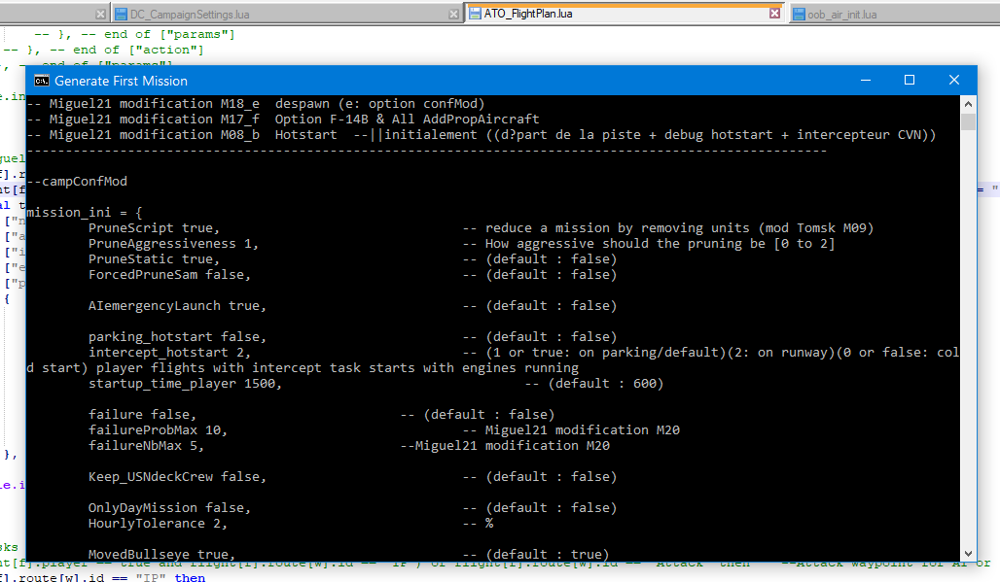The width and height of the screenshot is (1000, 582).
Task: Click the file icon on oob_air_init.lua tab
Action: point(799,14)
